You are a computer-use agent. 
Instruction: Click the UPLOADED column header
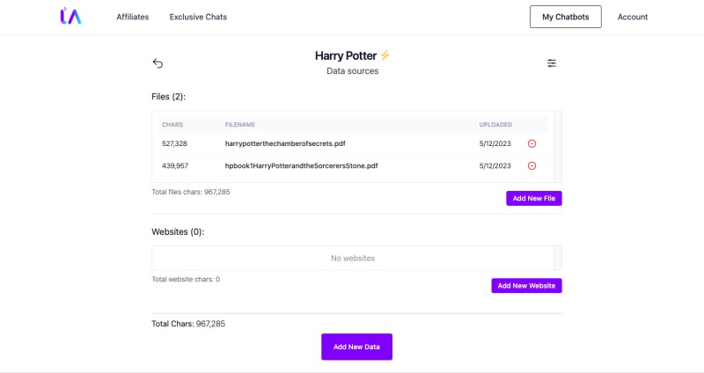(x=495, y=124)
